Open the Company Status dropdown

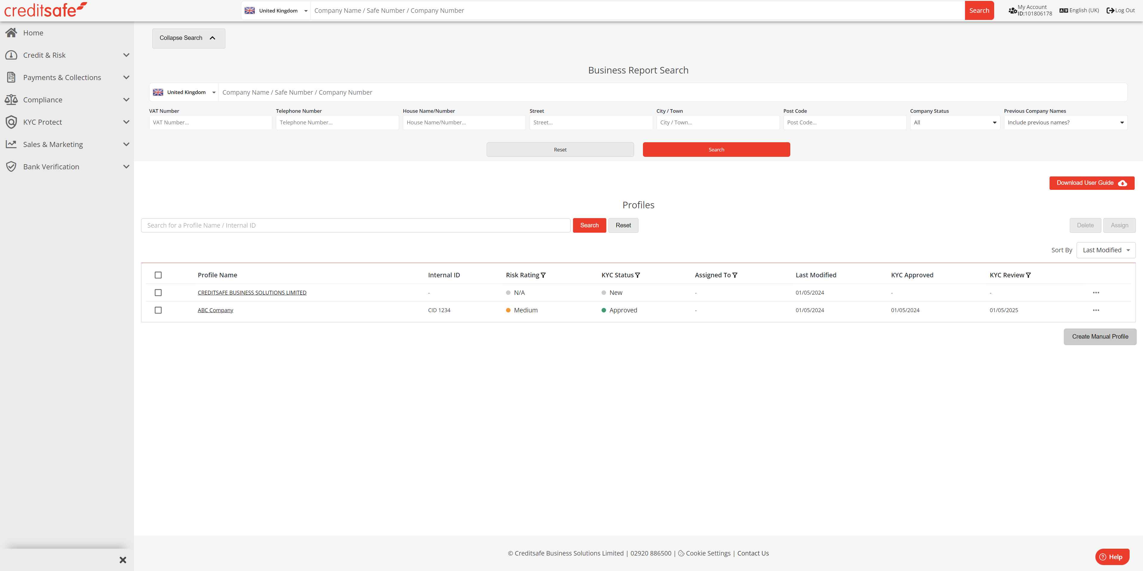955,123
